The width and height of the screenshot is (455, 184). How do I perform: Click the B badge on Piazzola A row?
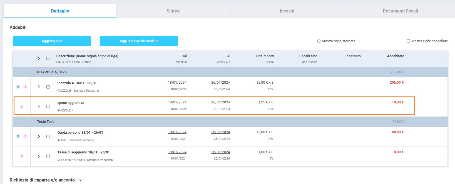pos(18,87)
